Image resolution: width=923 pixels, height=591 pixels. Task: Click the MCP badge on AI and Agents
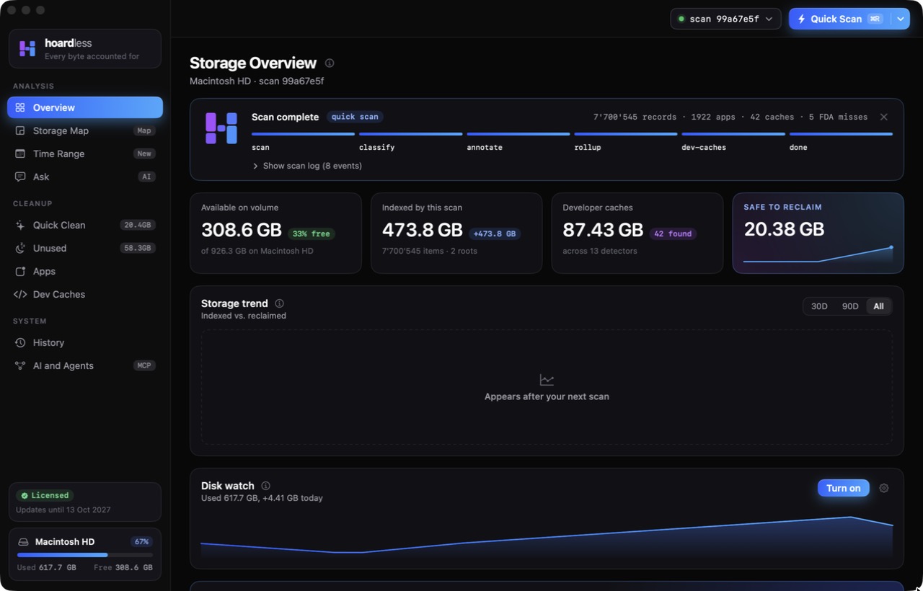click(144, 365)
